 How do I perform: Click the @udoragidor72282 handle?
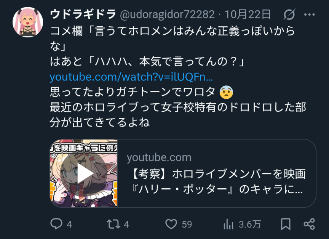click(167, 15)
